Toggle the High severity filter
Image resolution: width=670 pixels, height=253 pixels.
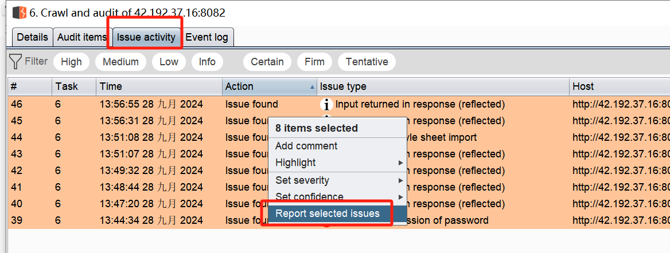point(71,62)
